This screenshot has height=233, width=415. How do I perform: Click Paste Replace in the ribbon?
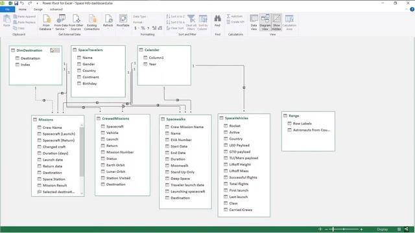24,22
